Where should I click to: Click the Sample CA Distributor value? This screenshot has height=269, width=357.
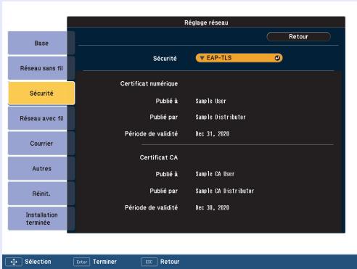point(225,191)
